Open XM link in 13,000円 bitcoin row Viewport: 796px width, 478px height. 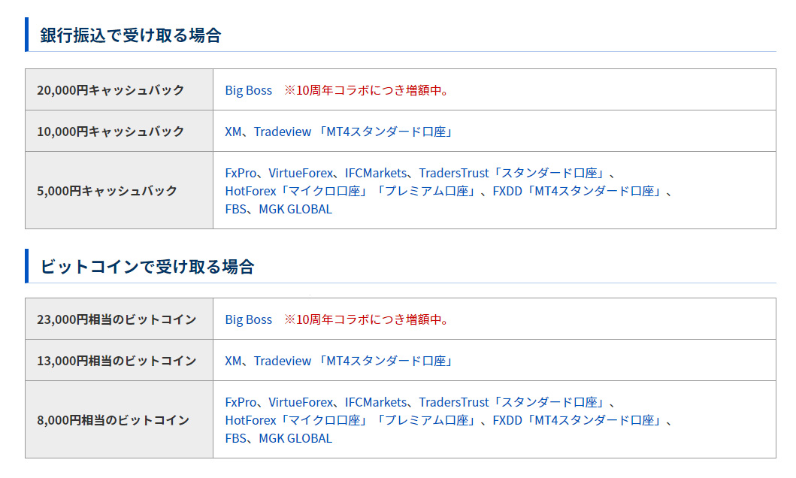[x=233, y=361]
